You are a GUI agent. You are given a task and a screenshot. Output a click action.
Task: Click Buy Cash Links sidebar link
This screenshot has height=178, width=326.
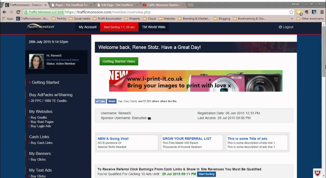tap(42, 143)
